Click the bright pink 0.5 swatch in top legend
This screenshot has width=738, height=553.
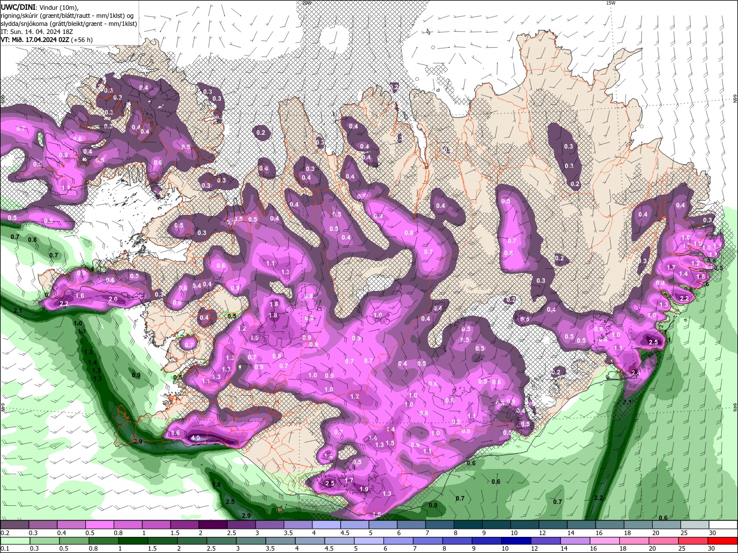(x=99, y=525)
